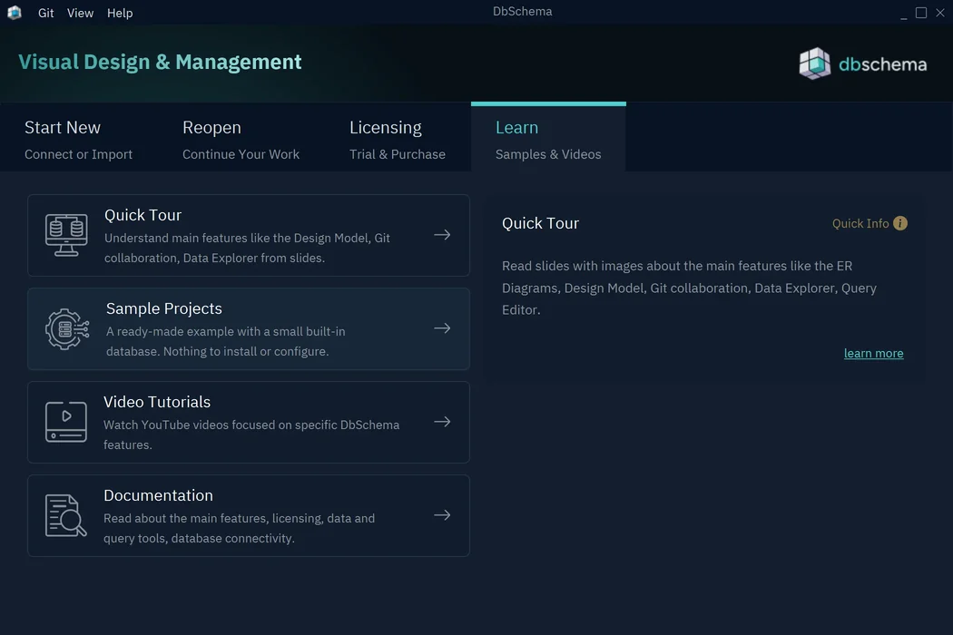Open the View menu

[80, 13]
